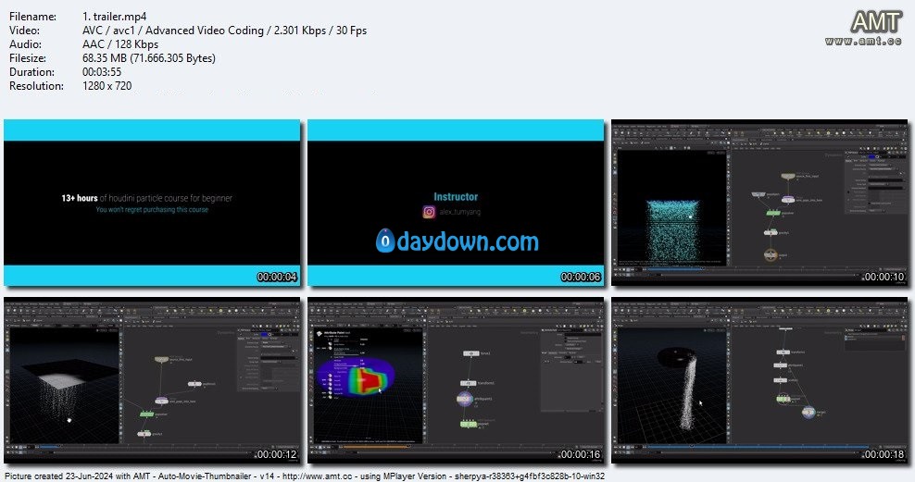Screen dimensions: 915x482
Task: Select the resolution value '1280 x 720'
Action: click(x=107, y=86)
